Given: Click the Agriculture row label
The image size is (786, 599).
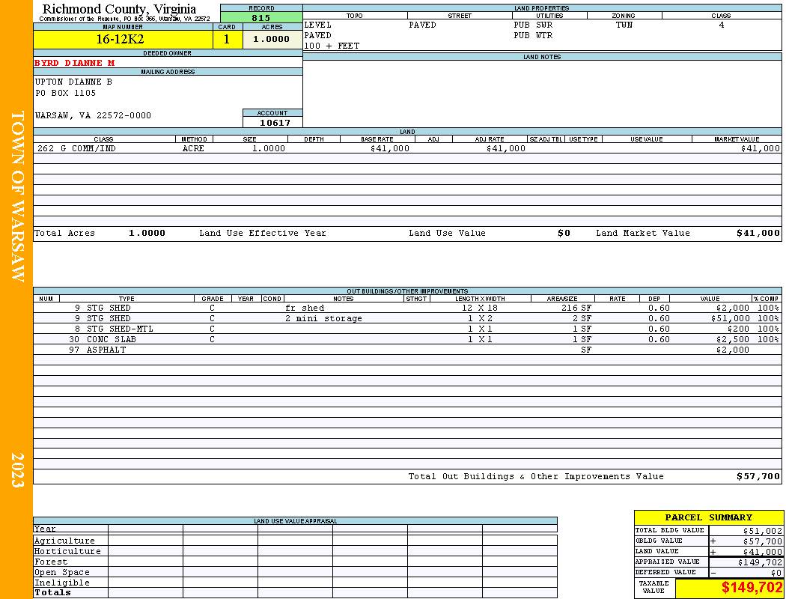Looking at the screenshot, I should pyautogui.click(x=64, y=541).
